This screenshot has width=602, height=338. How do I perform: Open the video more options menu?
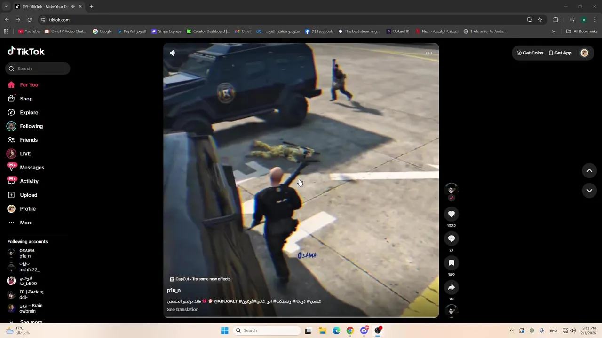[429, 53]
